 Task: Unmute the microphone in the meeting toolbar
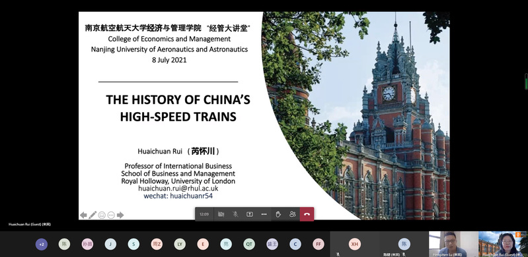point(235,214)
